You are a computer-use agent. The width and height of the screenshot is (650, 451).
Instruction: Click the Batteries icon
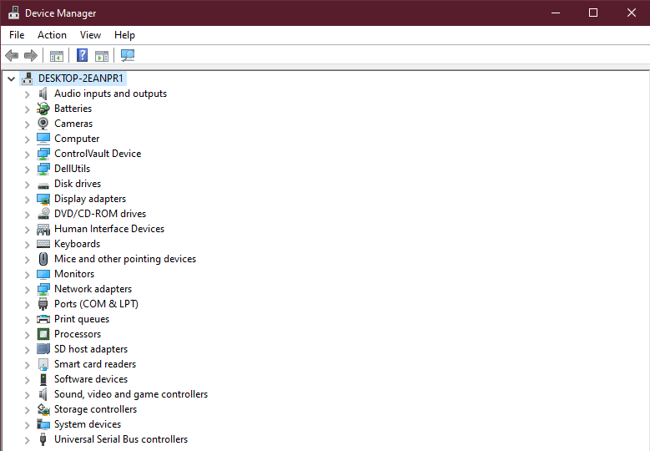(43, 109)
